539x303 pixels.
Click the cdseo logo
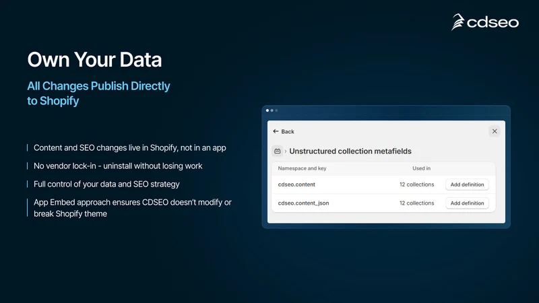[x=484, y=22]
